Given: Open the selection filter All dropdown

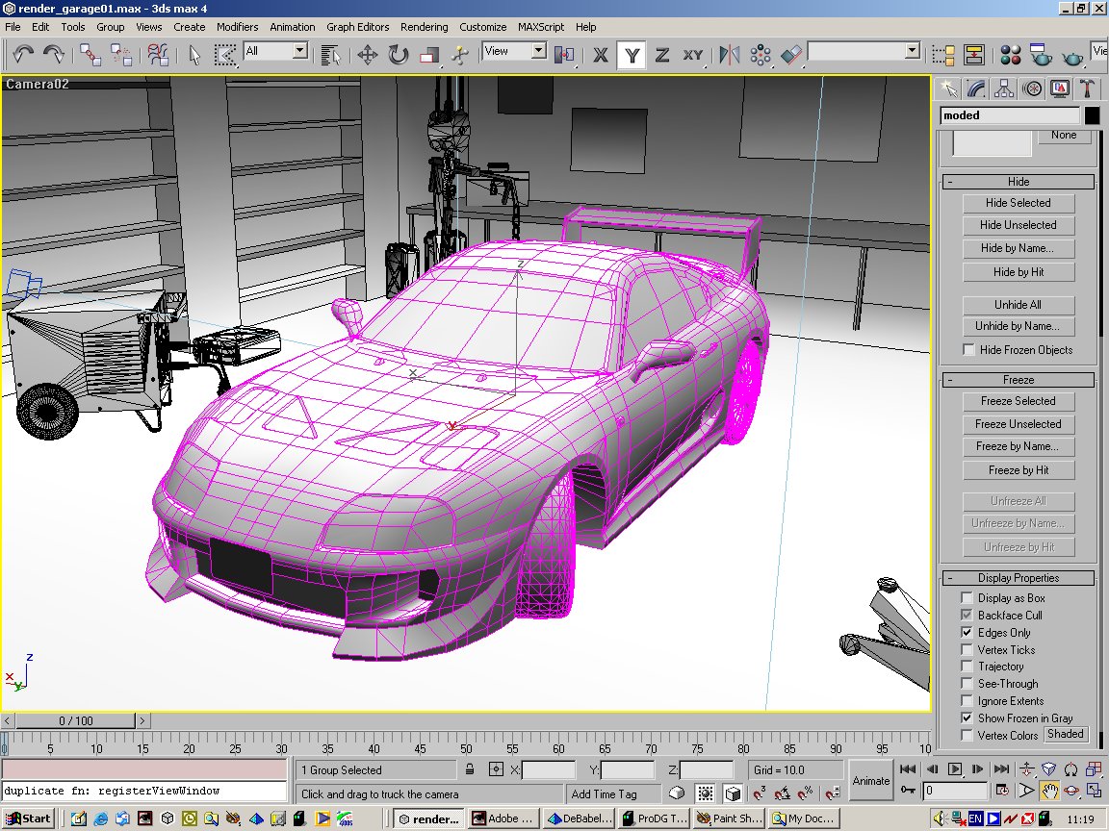Looking at the screenshot, I should tap(299, 51).
